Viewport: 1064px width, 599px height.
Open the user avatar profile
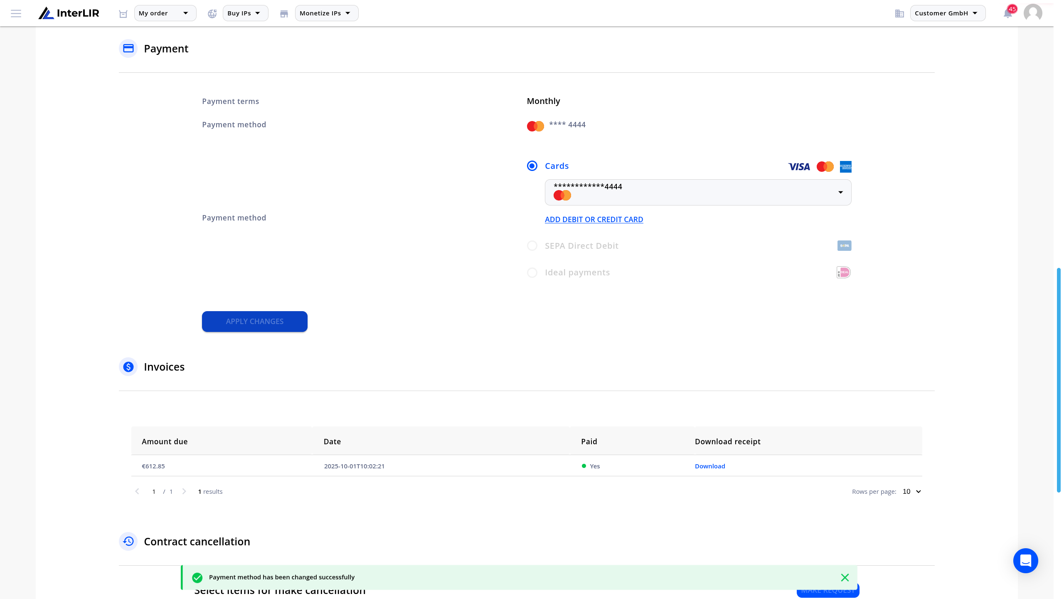[x=1033, y=13]
